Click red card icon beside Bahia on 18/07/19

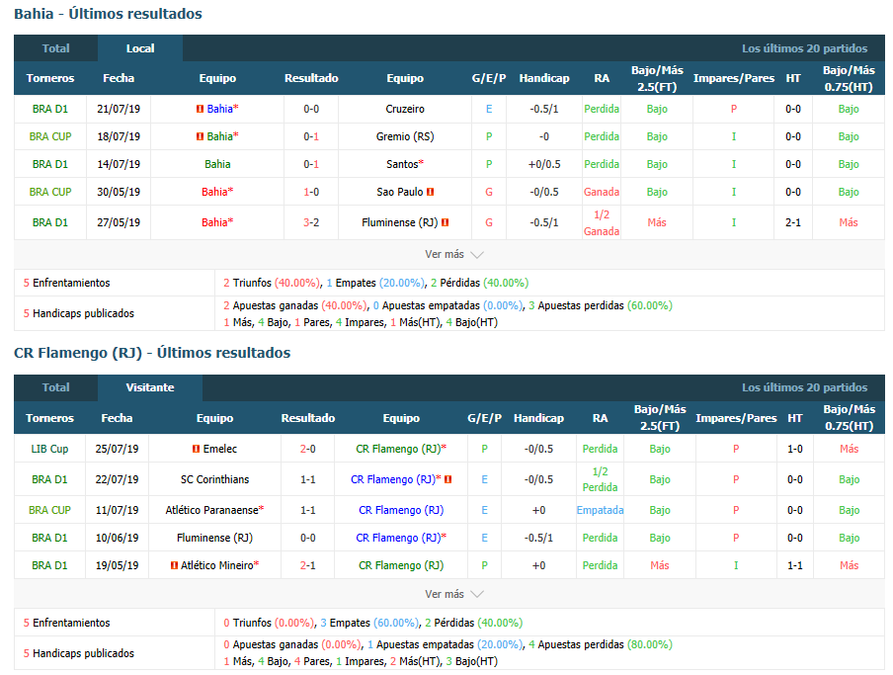(x=200, y=136)
